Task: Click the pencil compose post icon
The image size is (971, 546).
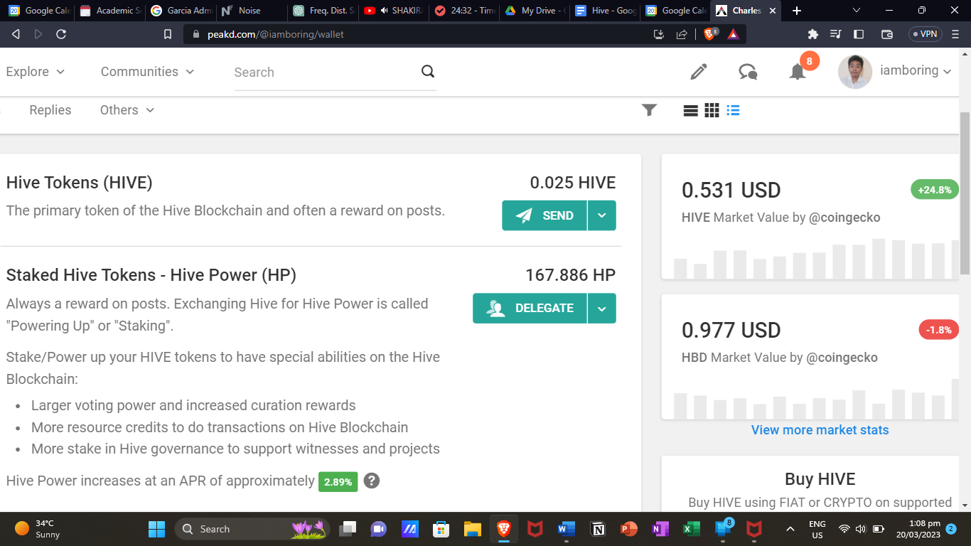Action: pos(699,72)
